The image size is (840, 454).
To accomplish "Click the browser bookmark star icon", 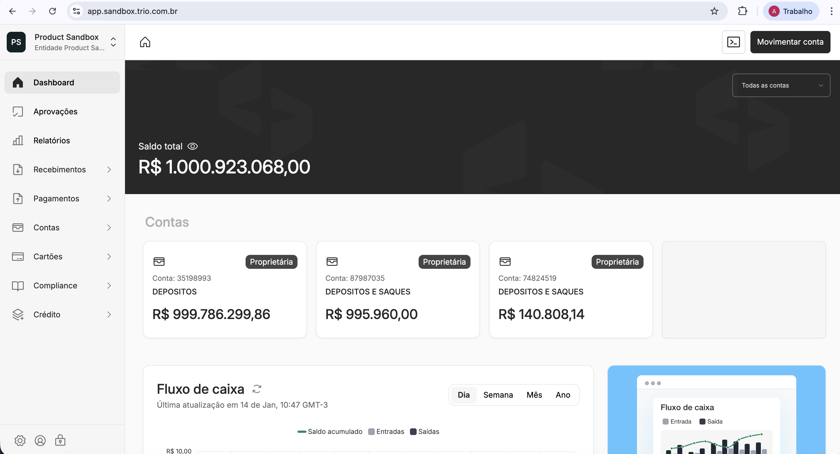I will pyautogui.click(x=714, y=11).
